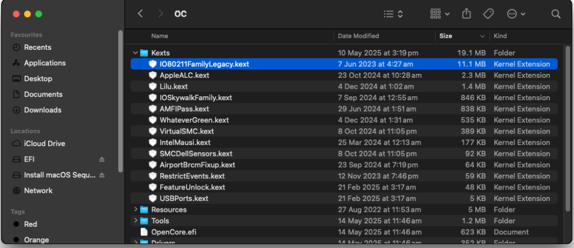Click the Share toolbar icon
Image resolution: width=574 pixels, height=248 pixels.
pyautogui.click(x=466, y=14)
